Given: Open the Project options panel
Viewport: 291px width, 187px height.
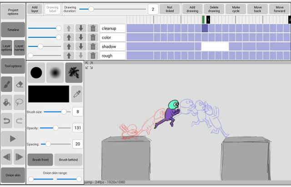Looking at the screenshot, I should coord(13,11).
